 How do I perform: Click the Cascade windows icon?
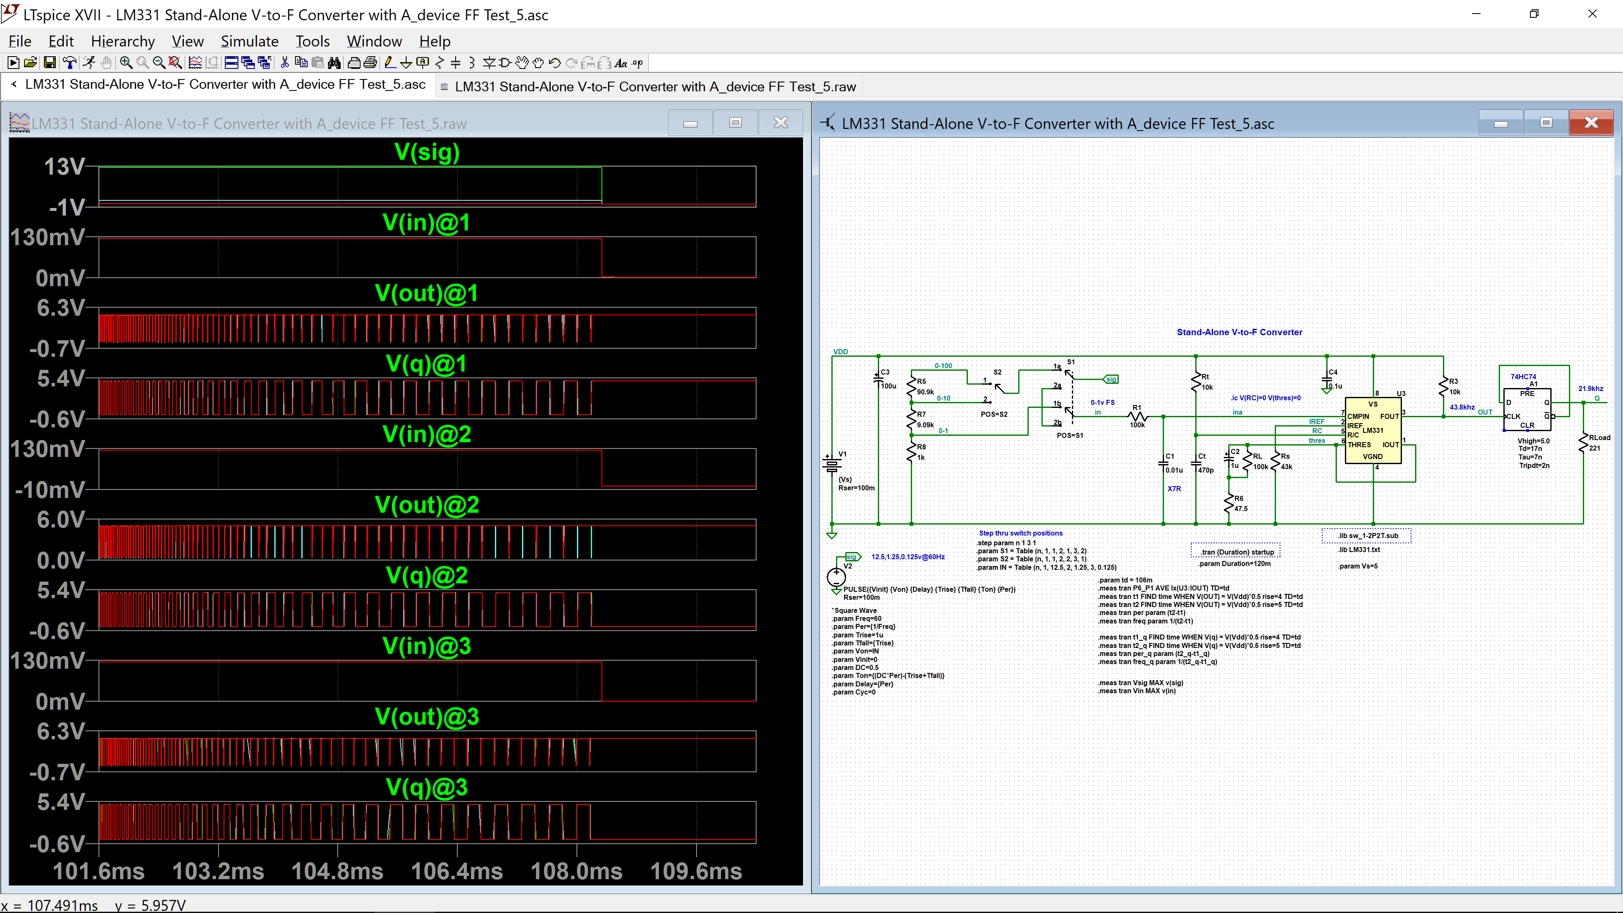[248, 63]
